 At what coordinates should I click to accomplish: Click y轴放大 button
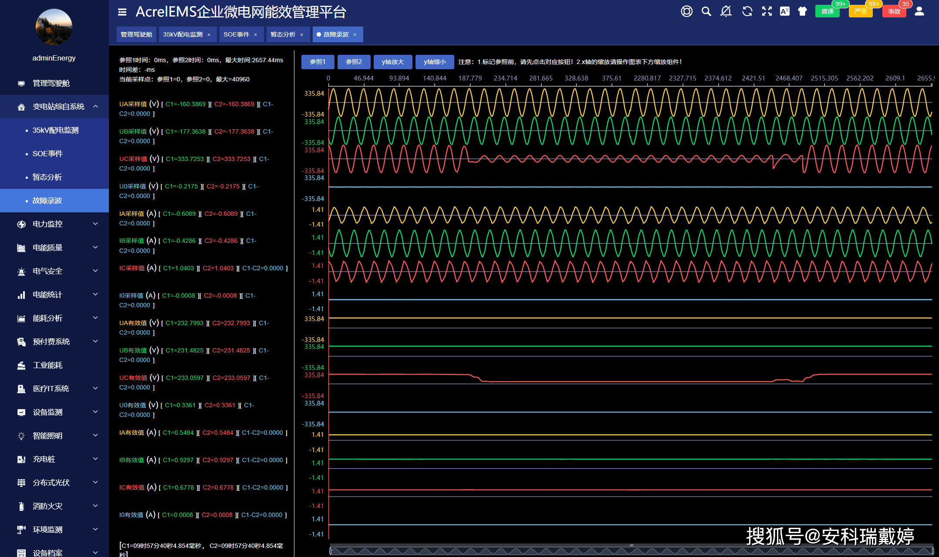pos(393,62)
